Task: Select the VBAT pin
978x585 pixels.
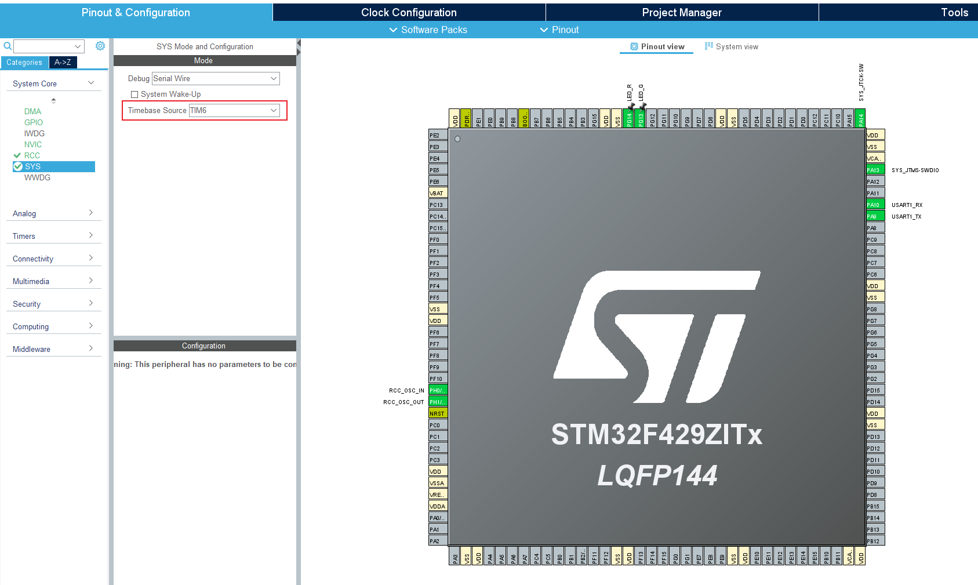Action: (x=438, y=193)
